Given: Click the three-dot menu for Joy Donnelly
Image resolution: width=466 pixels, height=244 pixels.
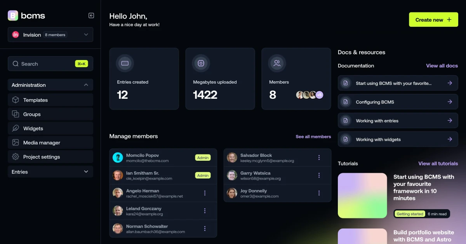Looking at the screenshot, I should click(319, 193).
